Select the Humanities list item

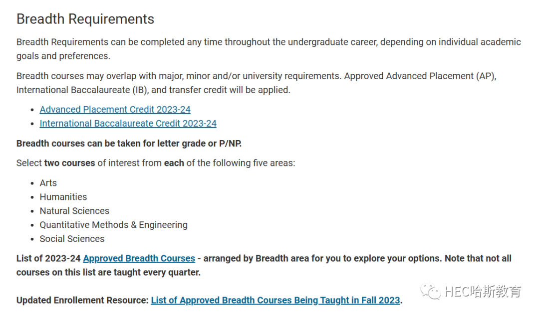(x=63, y=197)
